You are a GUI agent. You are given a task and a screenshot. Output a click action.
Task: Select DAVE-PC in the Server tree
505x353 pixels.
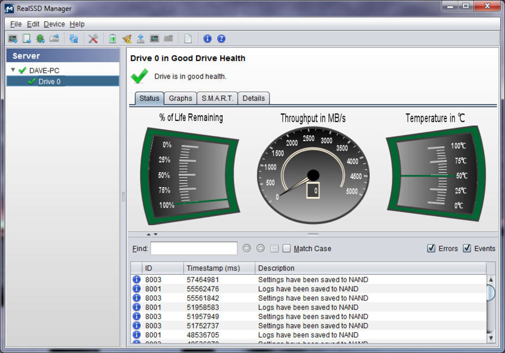[x=44, y=70]
